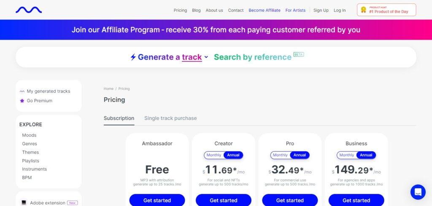432x206 pixels.
Task: Click Sign Up in the header
Action: [321, 10]
